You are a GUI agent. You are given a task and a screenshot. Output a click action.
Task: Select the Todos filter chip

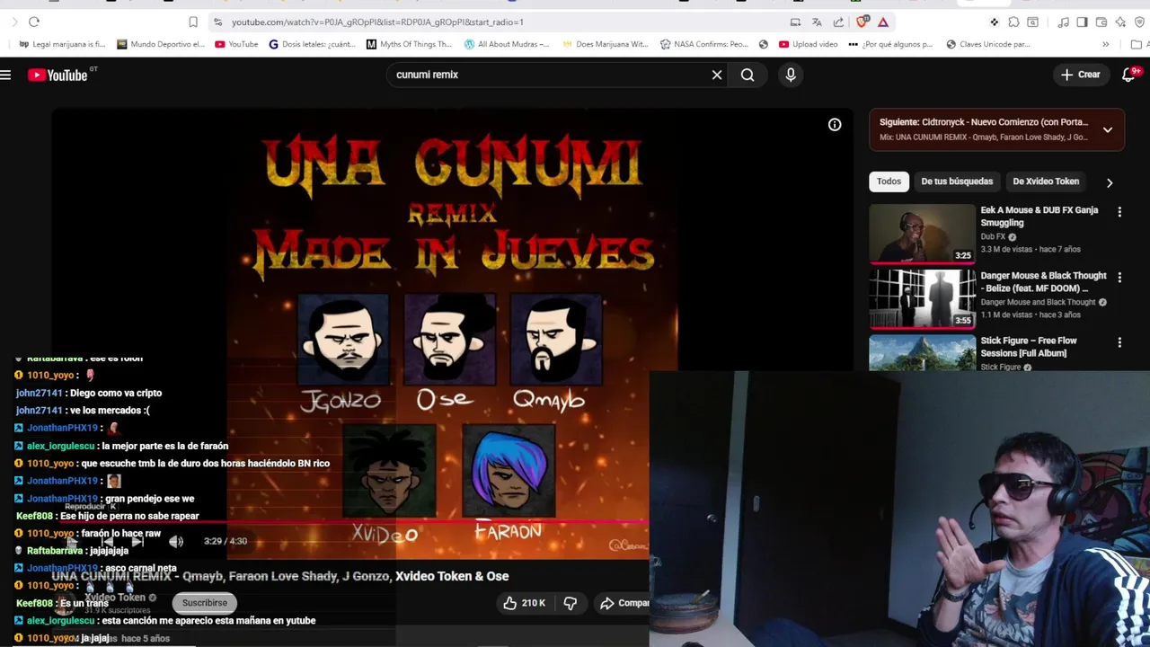pyautogui.click(x=889, y=182)
